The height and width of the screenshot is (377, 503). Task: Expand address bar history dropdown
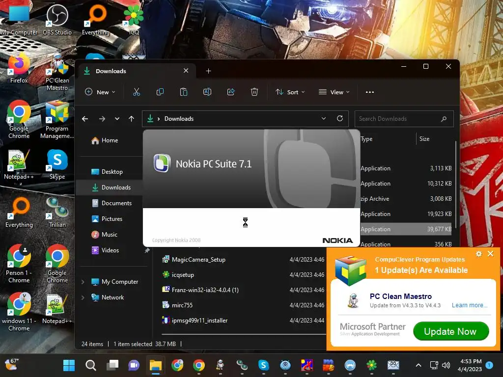(x=324, y=118)
